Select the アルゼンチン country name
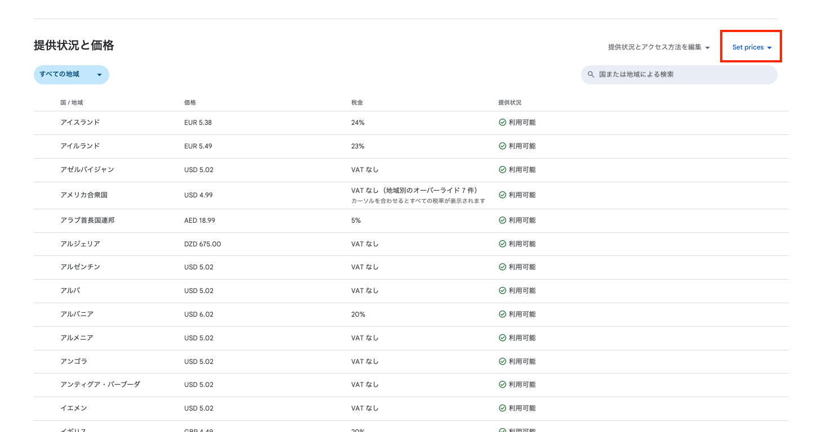The height and width of the screenshot is (432, 831). click(x=80, y=267)
